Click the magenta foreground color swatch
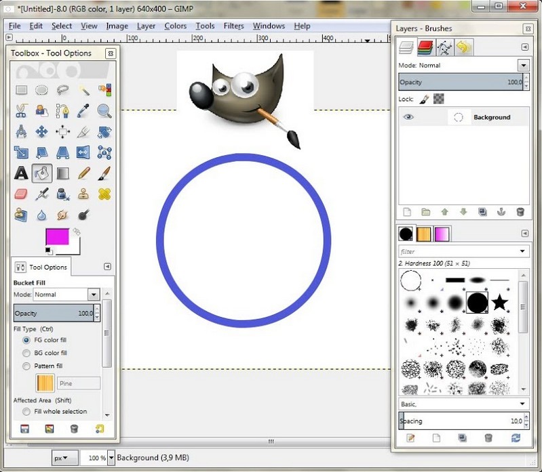 (x=57, y=237)
